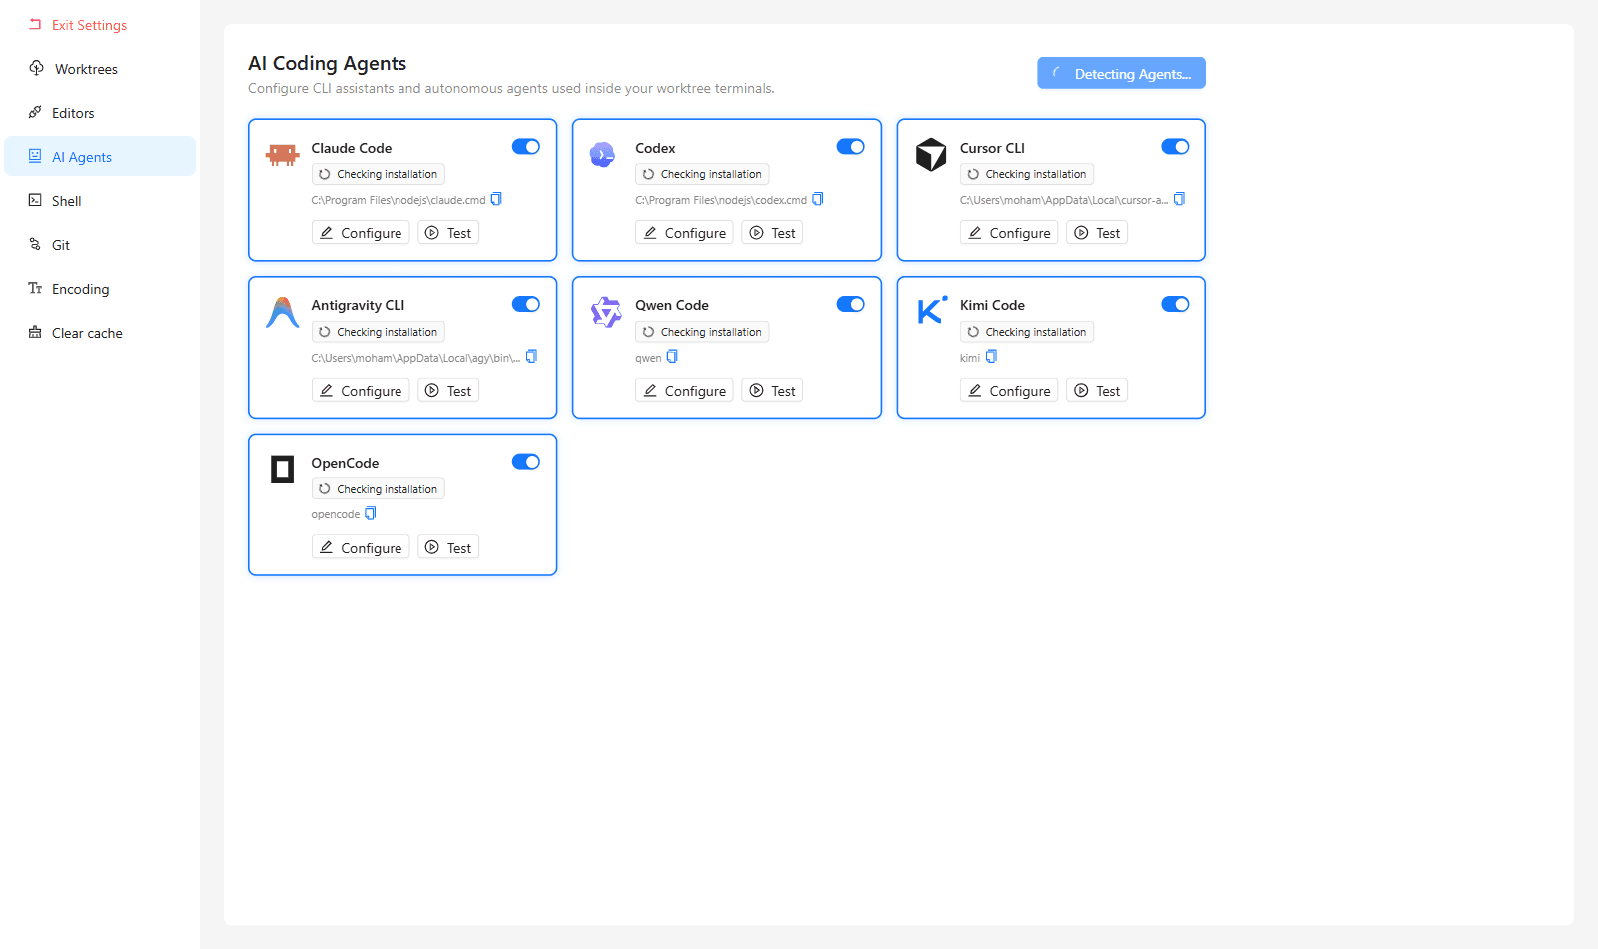Screen dimensions: 1598x949
Task: Select the Clear cache menu entry
Action: click(100, 332)
